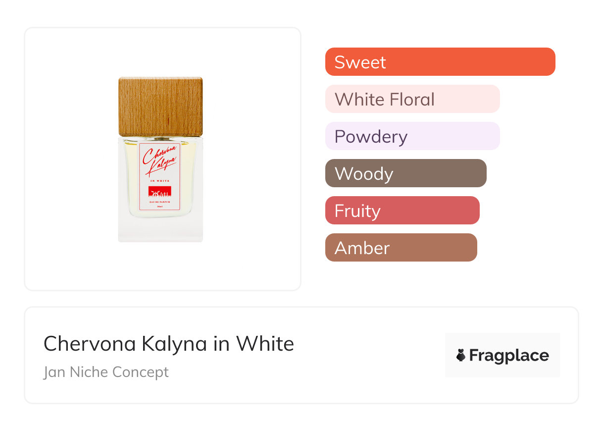Click the red Fruity accord bar
The width and height of the screenshot is (603, 428).
tap(402, 211)
